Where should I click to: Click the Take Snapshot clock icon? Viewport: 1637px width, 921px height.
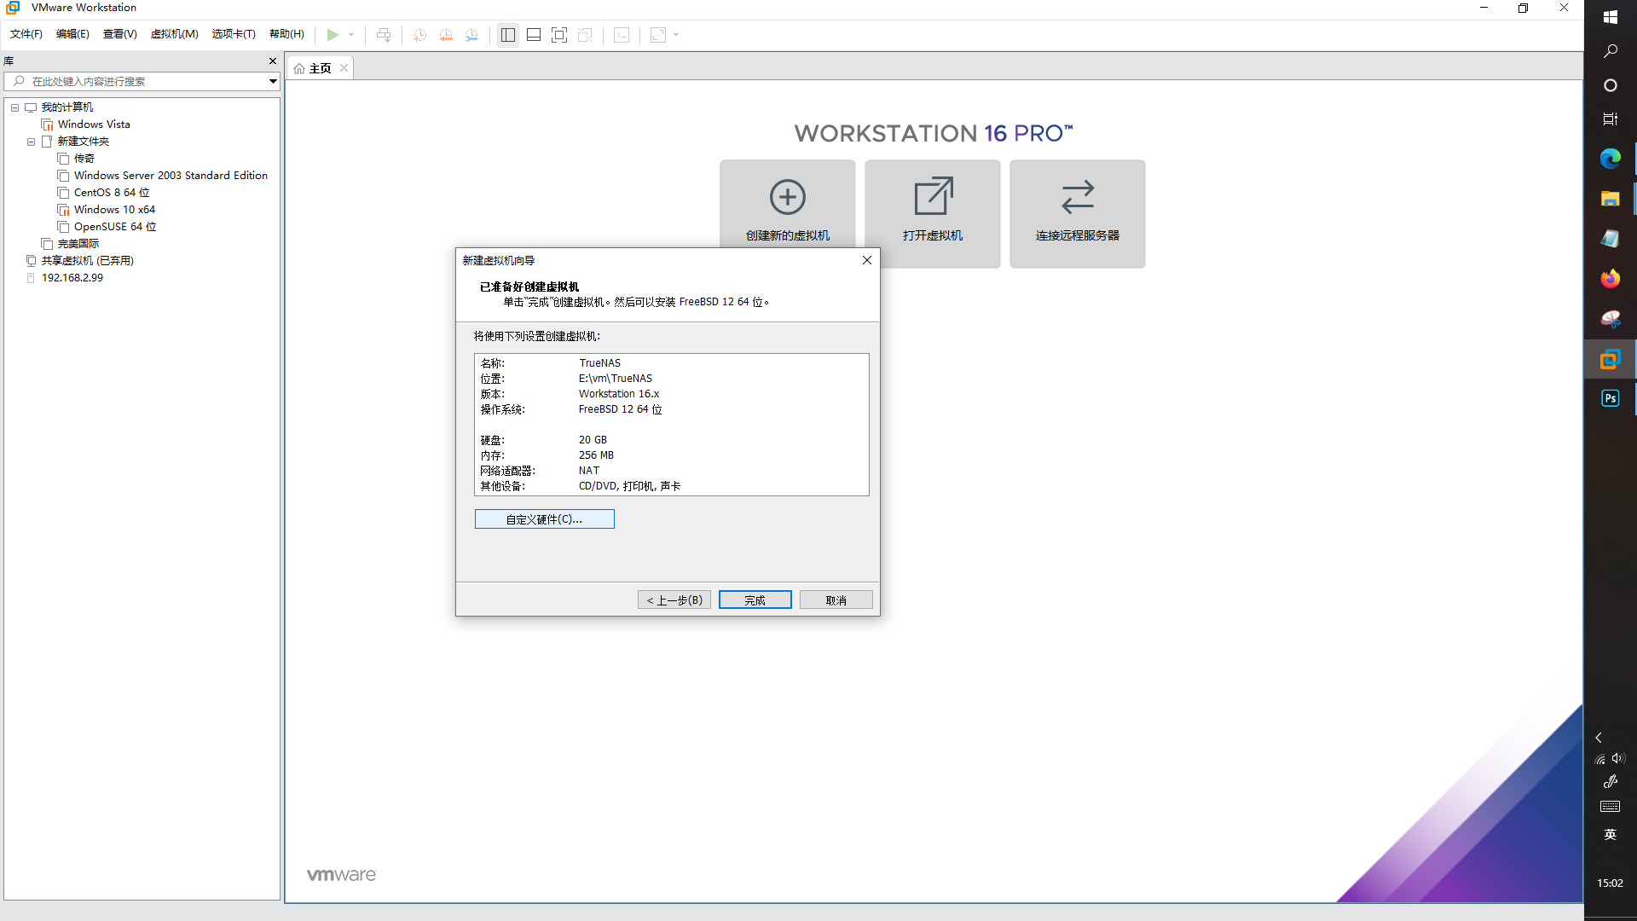point(419,35)
